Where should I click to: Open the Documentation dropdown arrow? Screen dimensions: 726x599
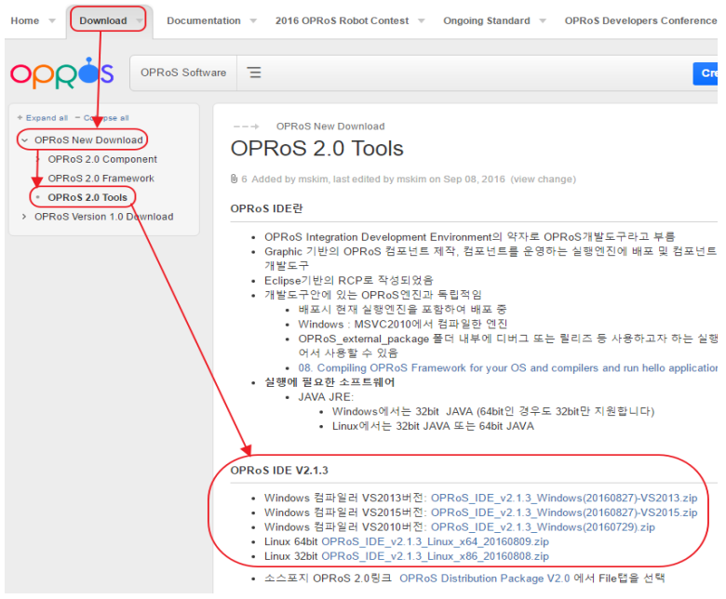click(253, 20)
